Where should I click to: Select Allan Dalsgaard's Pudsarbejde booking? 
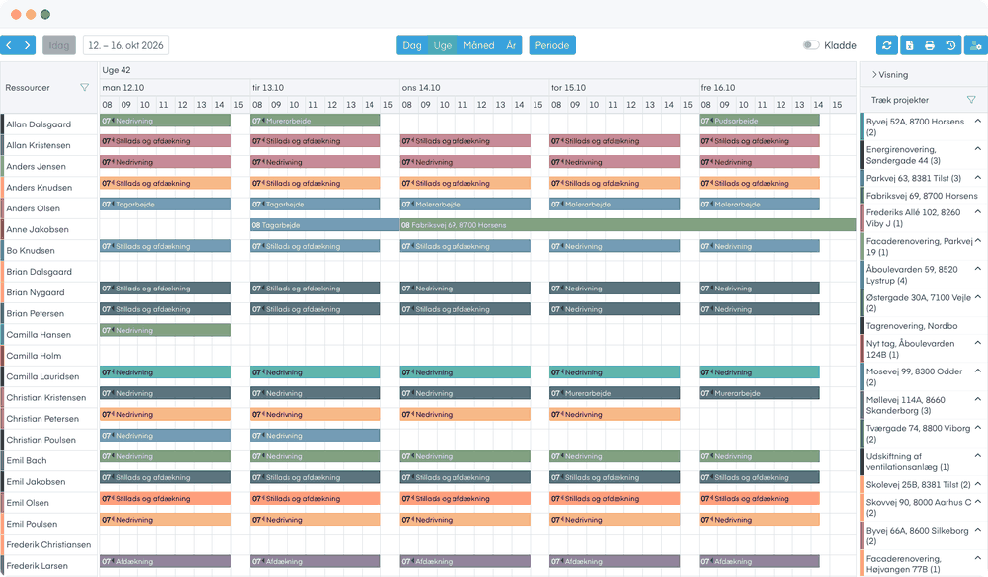point(759,121)
